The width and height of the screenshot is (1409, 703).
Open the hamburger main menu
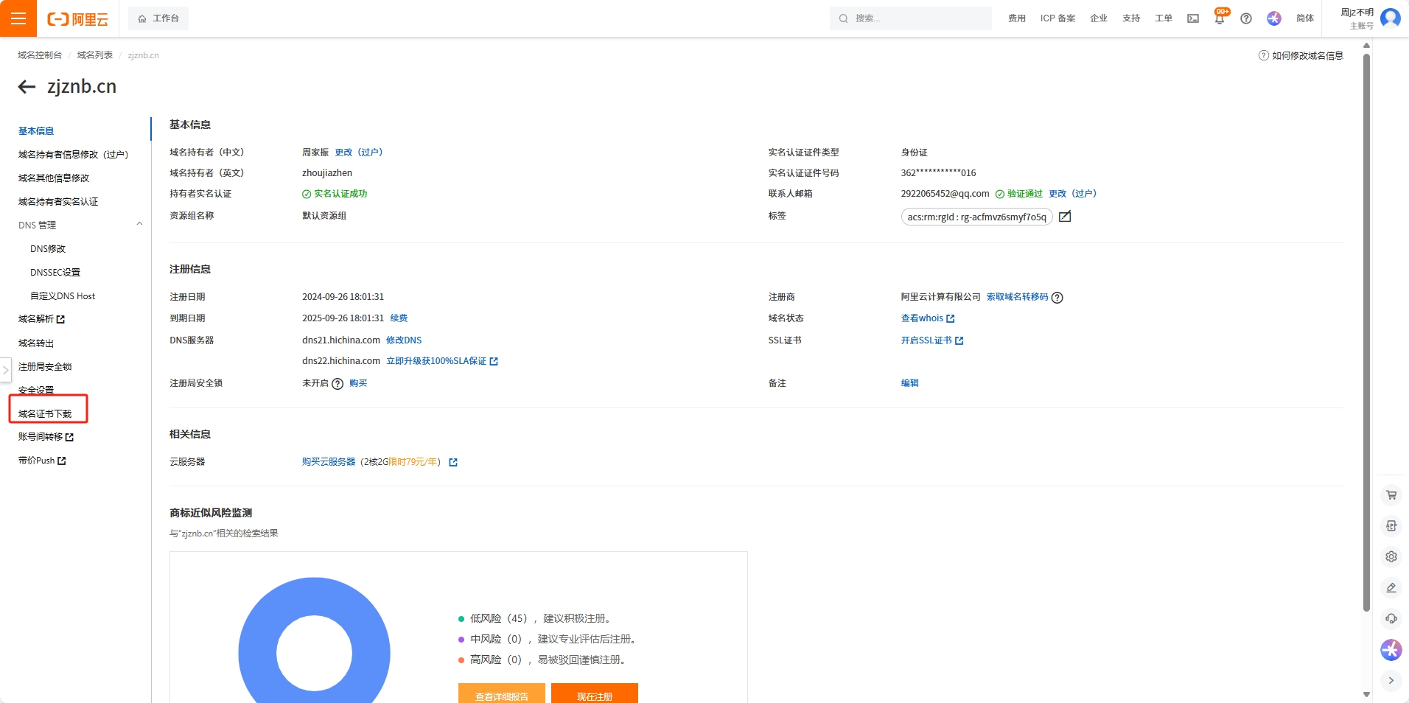click(18, 18)
